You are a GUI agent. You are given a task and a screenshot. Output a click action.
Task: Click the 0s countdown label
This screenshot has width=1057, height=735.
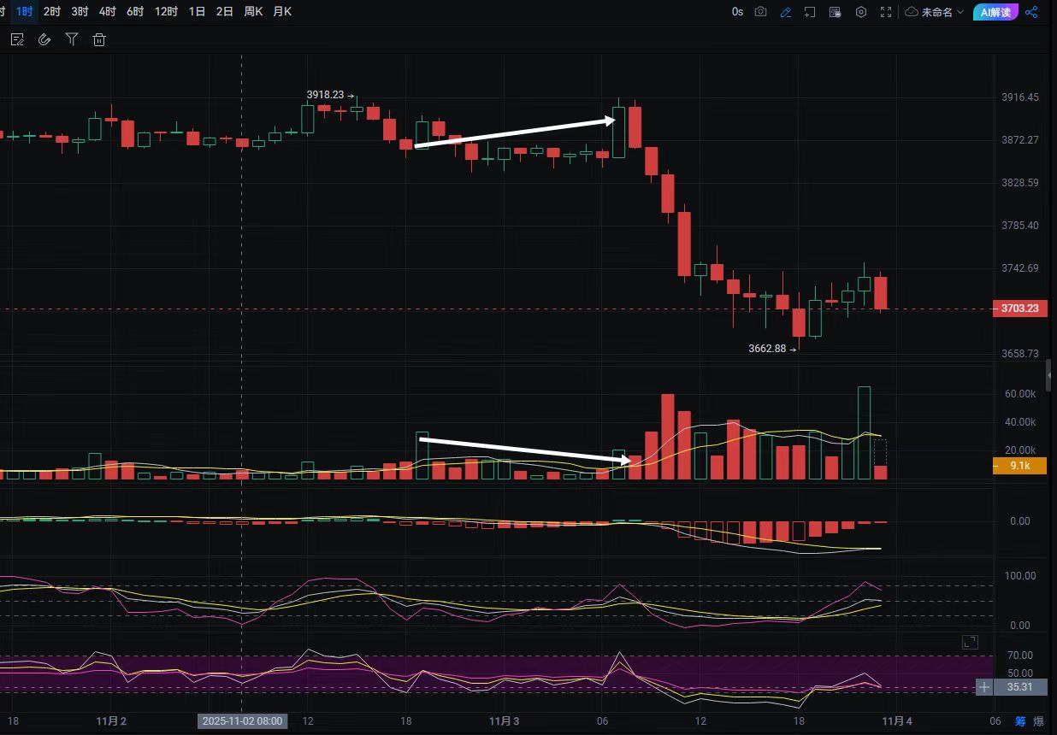pyautogui.click(x=737, y=12)
